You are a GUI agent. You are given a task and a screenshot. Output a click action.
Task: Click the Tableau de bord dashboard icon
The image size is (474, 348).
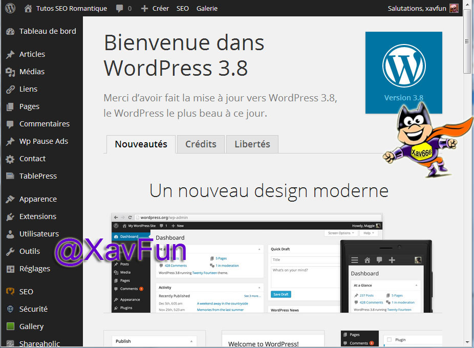point(10,31)
